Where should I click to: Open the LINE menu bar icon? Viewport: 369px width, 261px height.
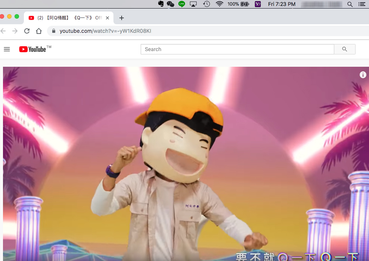[x=182, y=4]
